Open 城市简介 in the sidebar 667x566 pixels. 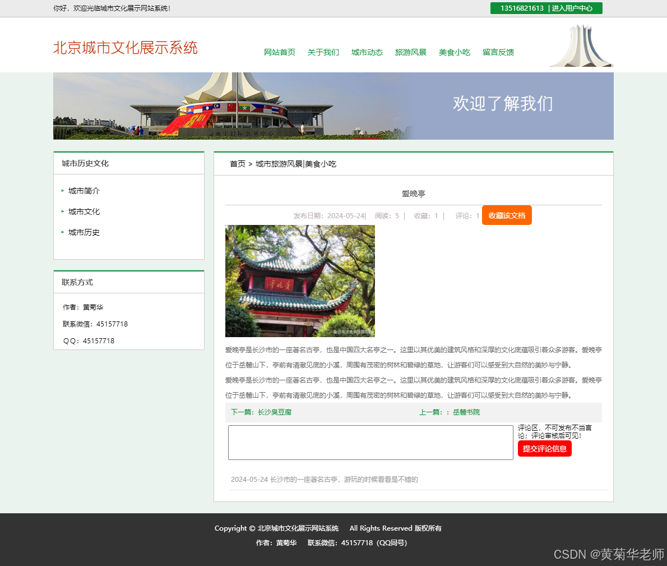point(84,191)
